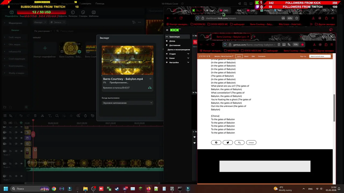Lock the Видео 3 track
344x193 pixels.
[x=10, y=151]
